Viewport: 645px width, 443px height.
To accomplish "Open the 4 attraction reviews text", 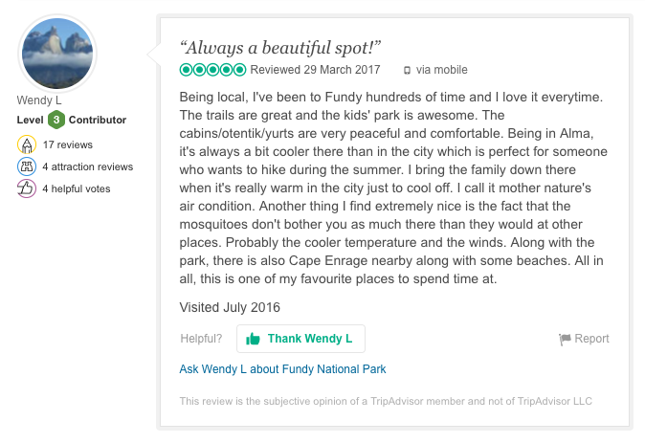I will [x=87, y=166].
